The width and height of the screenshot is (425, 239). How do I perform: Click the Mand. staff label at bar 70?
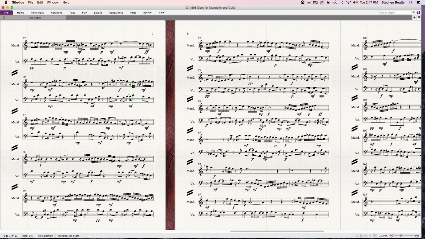pos(15,84)
